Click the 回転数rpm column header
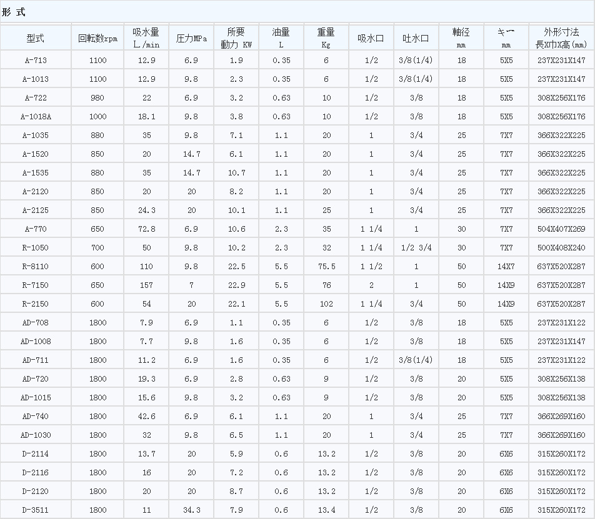 [97, 37]
